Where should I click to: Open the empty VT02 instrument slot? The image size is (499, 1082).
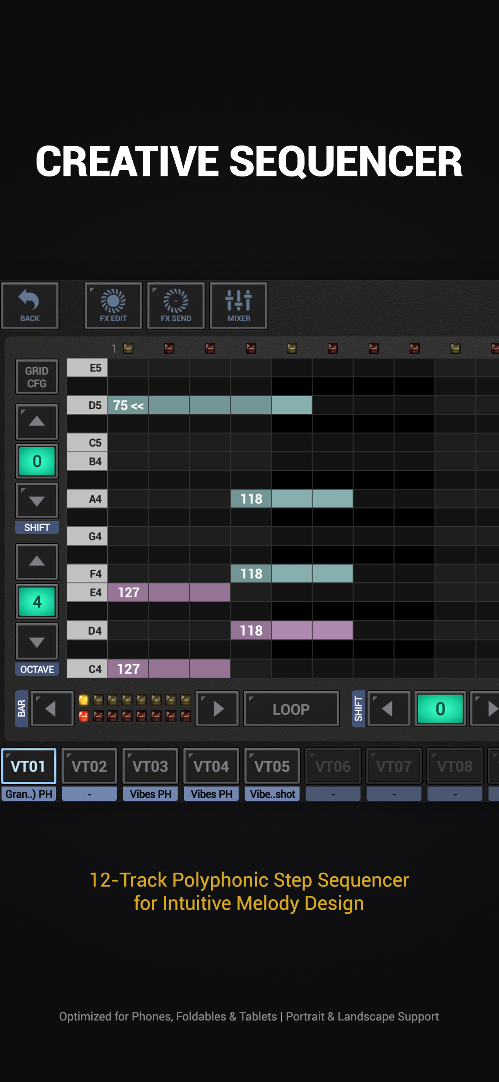pos(89,794)
